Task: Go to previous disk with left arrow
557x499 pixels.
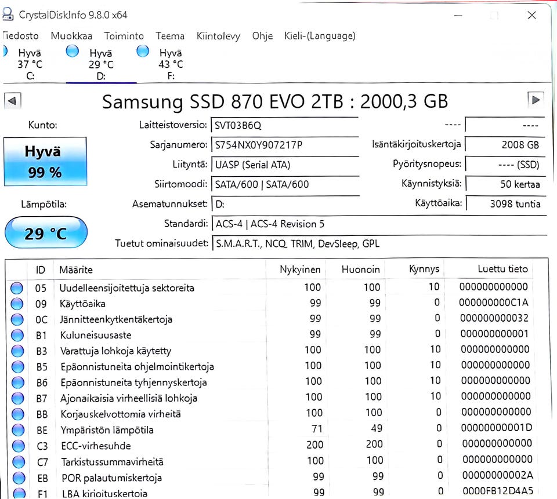Action: 12,101
